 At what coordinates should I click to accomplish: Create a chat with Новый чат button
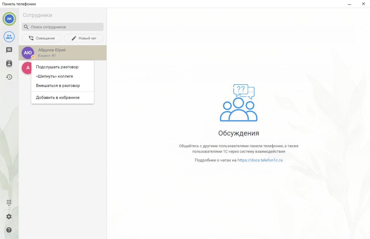(x=84, y=38)
